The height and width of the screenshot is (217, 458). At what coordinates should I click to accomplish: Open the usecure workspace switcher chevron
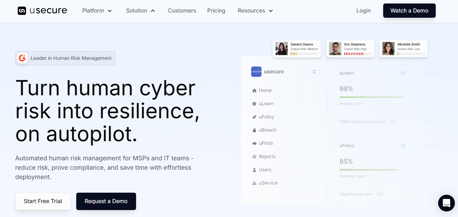pos(314,71)
